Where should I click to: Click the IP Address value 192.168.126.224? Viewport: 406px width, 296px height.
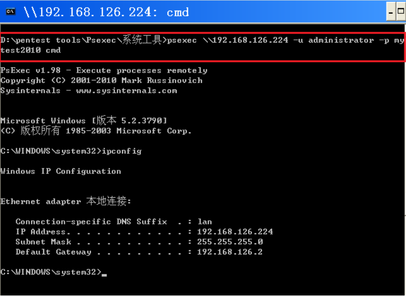(x=235, y=231)
